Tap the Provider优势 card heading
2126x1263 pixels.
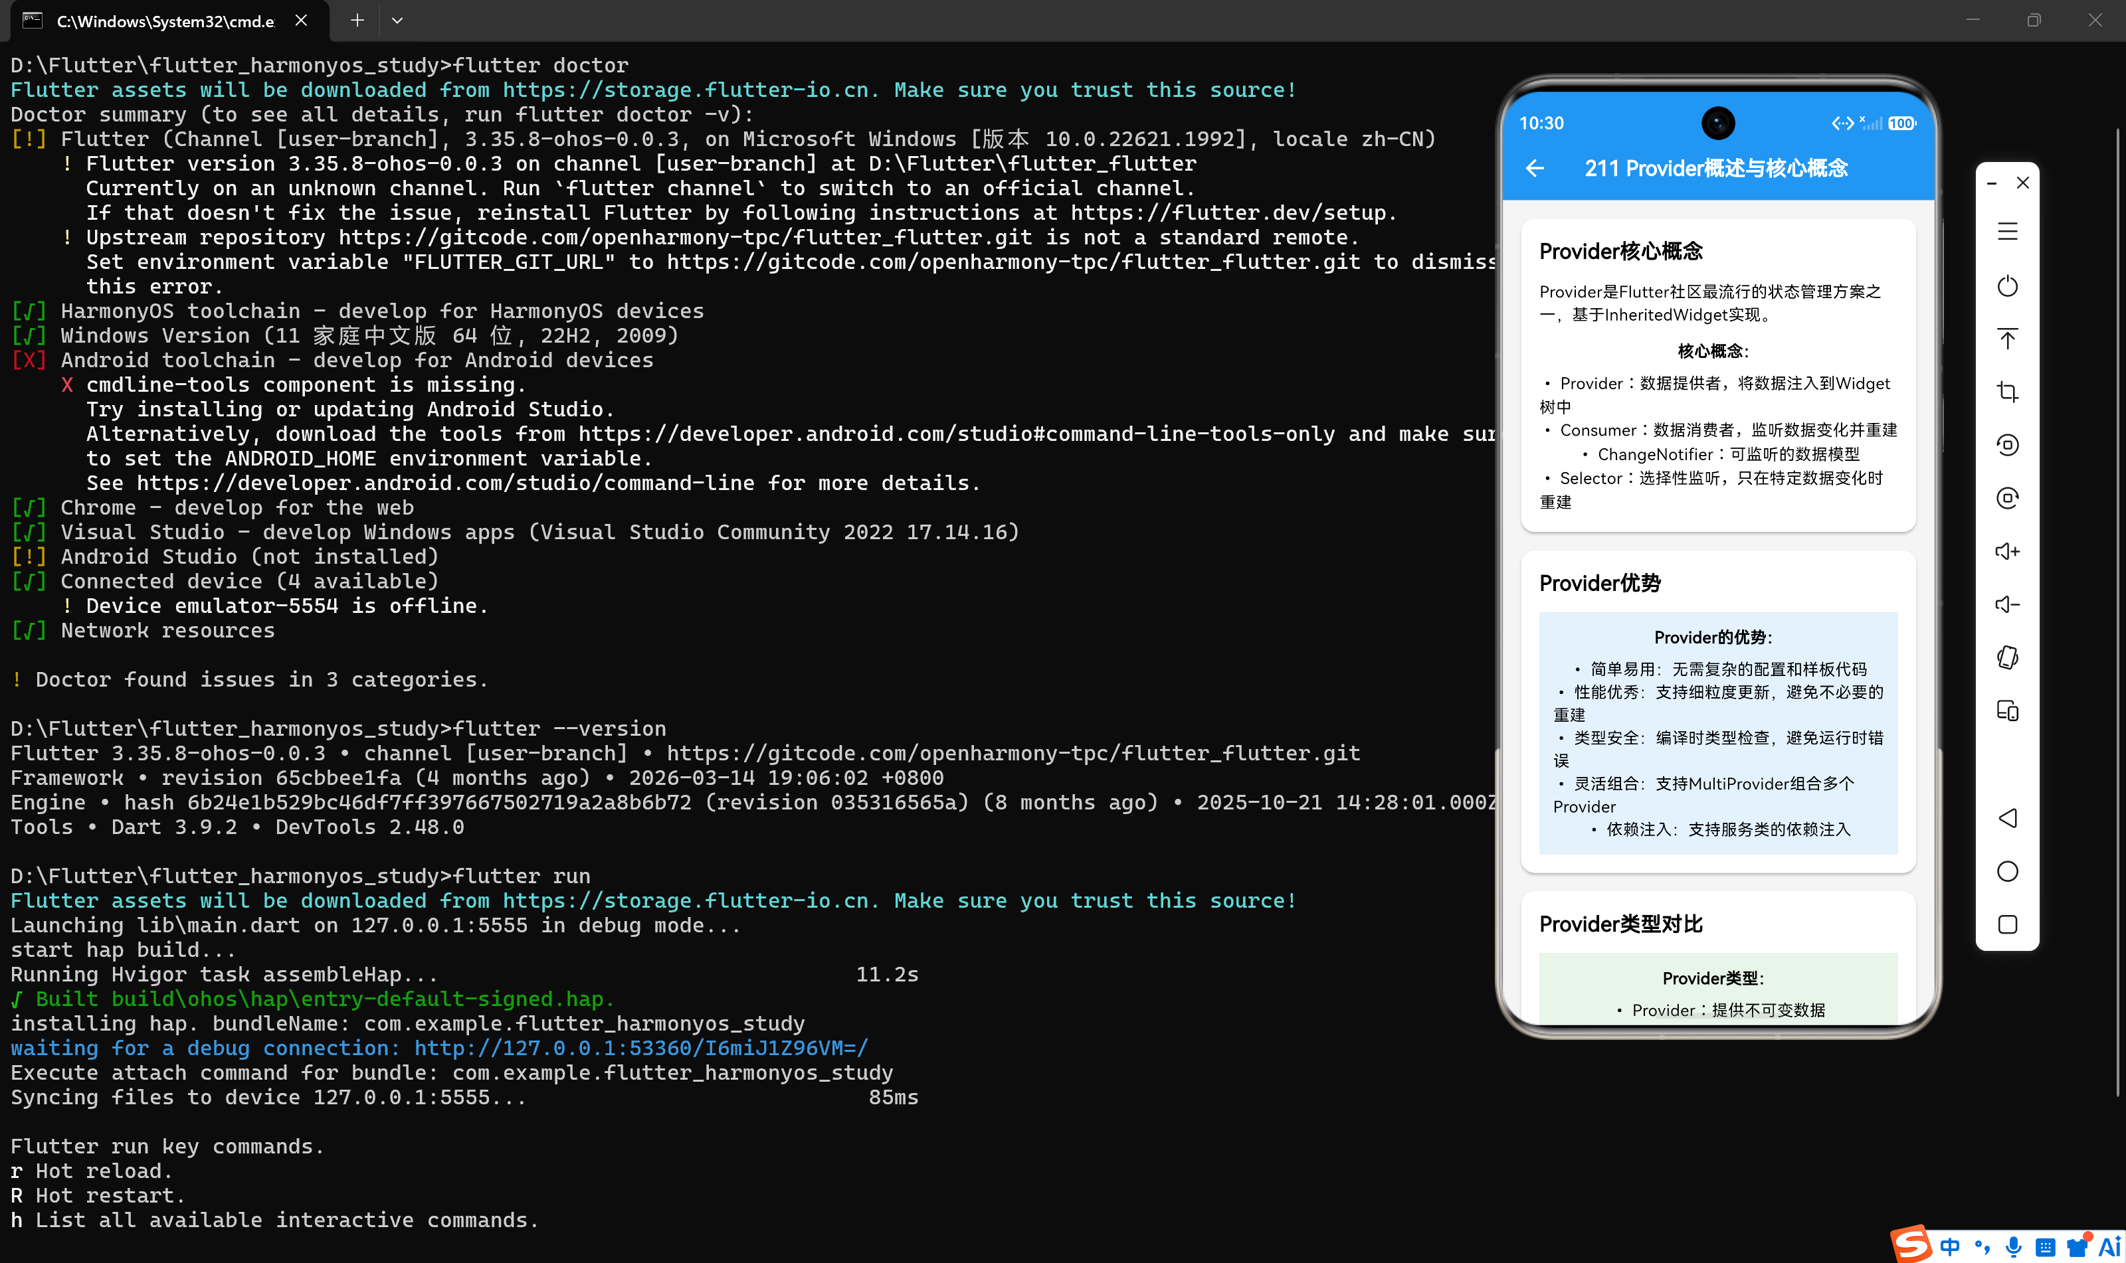tap(1600, 583)
